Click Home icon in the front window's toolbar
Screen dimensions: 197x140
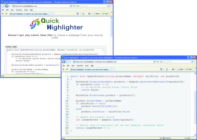tap(161, 69)
